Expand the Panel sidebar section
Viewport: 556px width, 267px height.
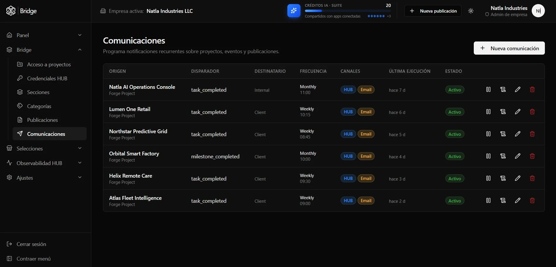(44, 35)
